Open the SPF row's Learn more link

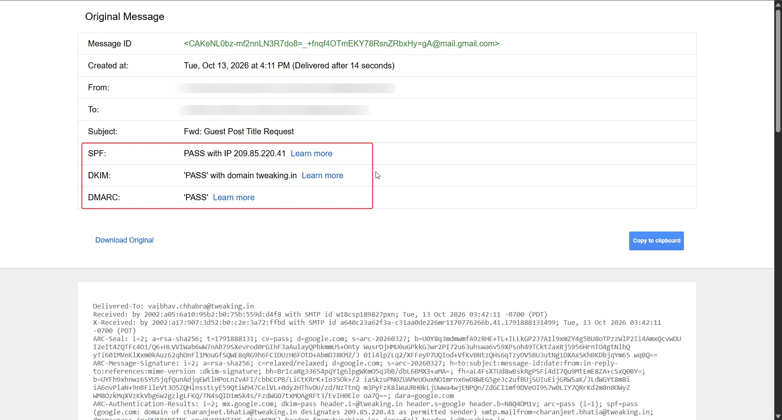[311, 153]
